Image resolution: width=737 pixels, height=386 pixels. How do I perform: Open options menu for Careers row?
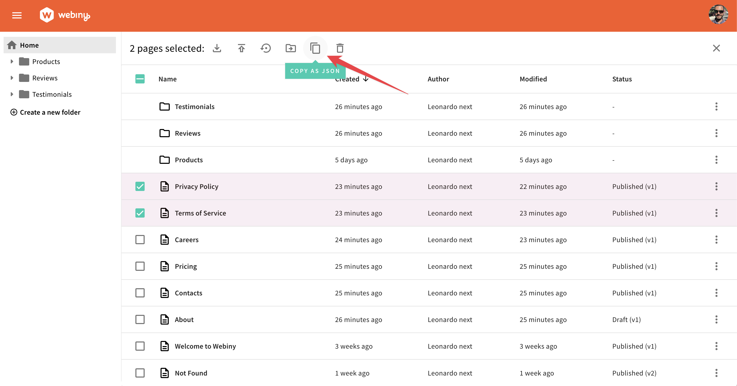716,240
